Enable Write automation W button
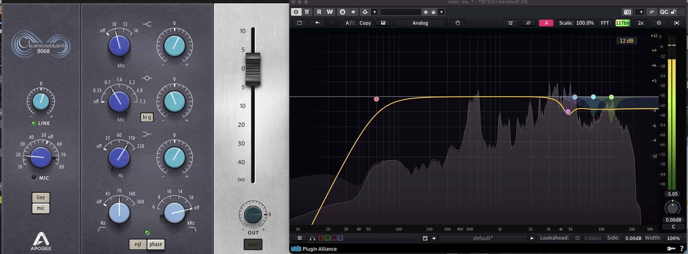The image size is (688, 254). pos(330,12)
